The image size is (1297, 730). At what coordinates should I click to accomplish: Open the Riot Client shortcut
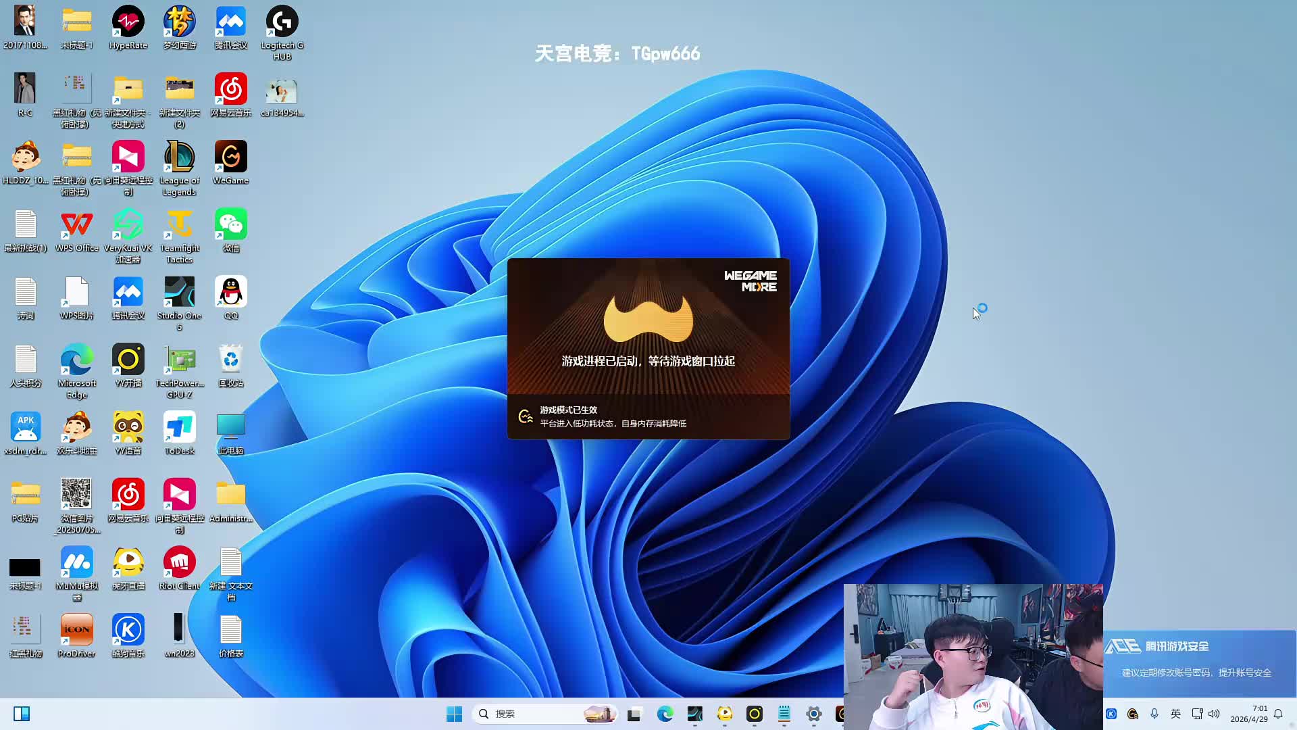pyautogui.click(x=179, y=563)
